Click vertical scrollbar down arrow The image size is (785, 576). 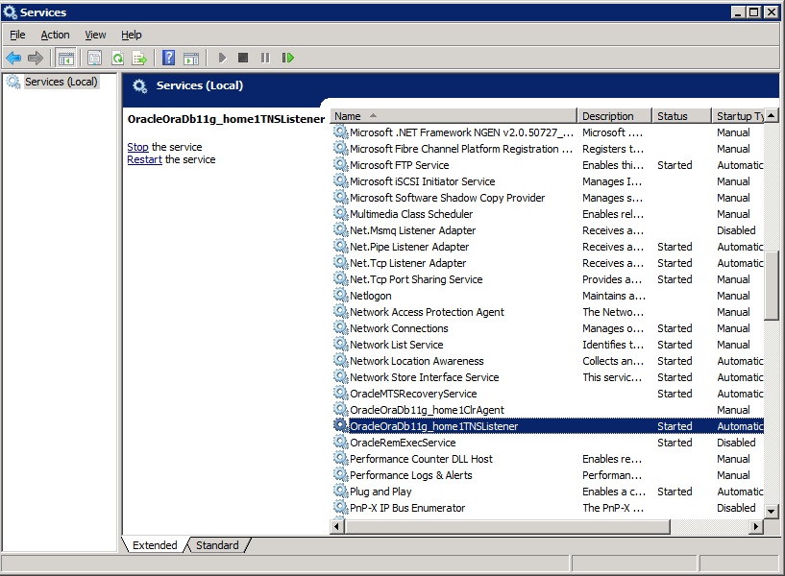click(772, 512)
